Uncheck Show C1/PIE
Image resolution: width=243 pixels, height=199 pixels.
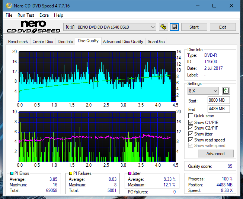click(x=191, y=122)
